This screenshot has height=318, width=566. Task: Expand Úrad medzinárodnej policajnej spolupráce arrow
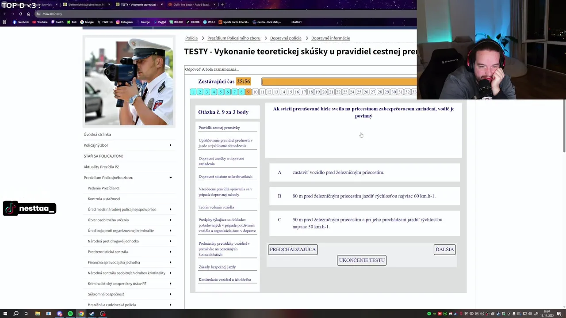pyautogui.click(x=170, y=209)
